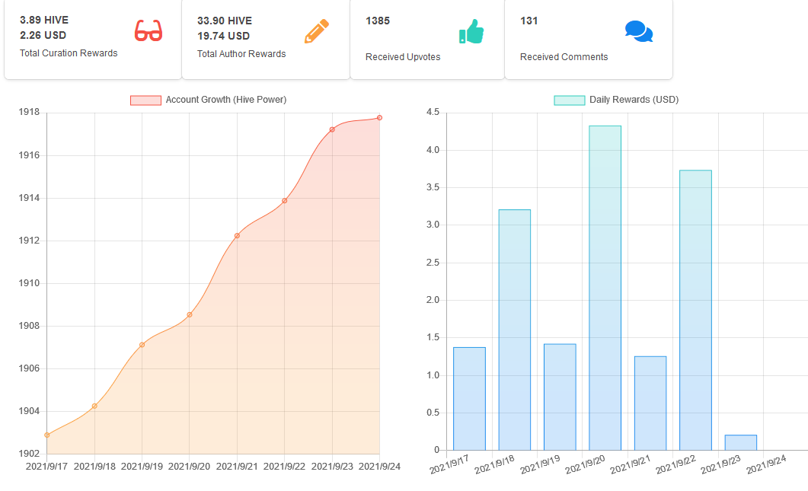Click the 1918 y-axis label
The height and width of the screenshot is (491, 808).
click(29, 113)
